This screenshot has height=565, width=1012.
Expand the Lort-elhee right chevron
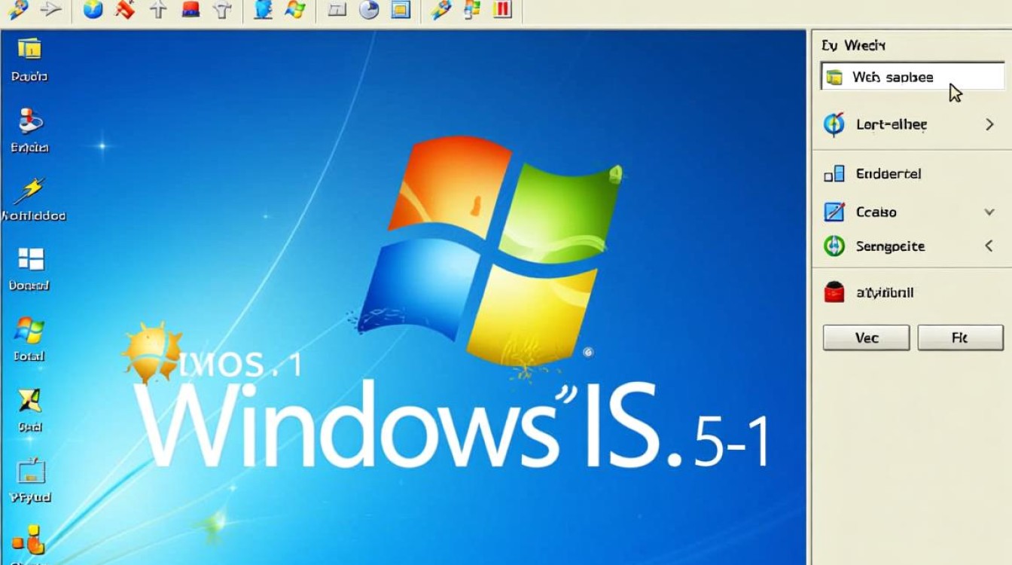click(989, 123)
